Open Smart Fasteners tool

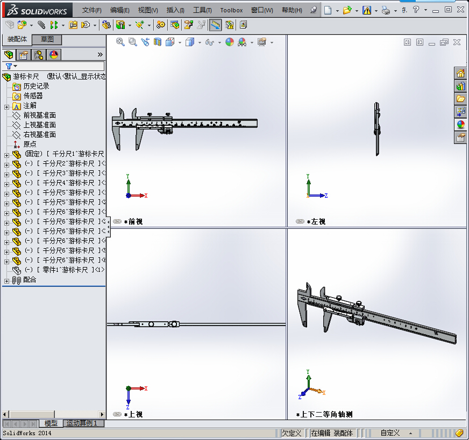(73, 25)
